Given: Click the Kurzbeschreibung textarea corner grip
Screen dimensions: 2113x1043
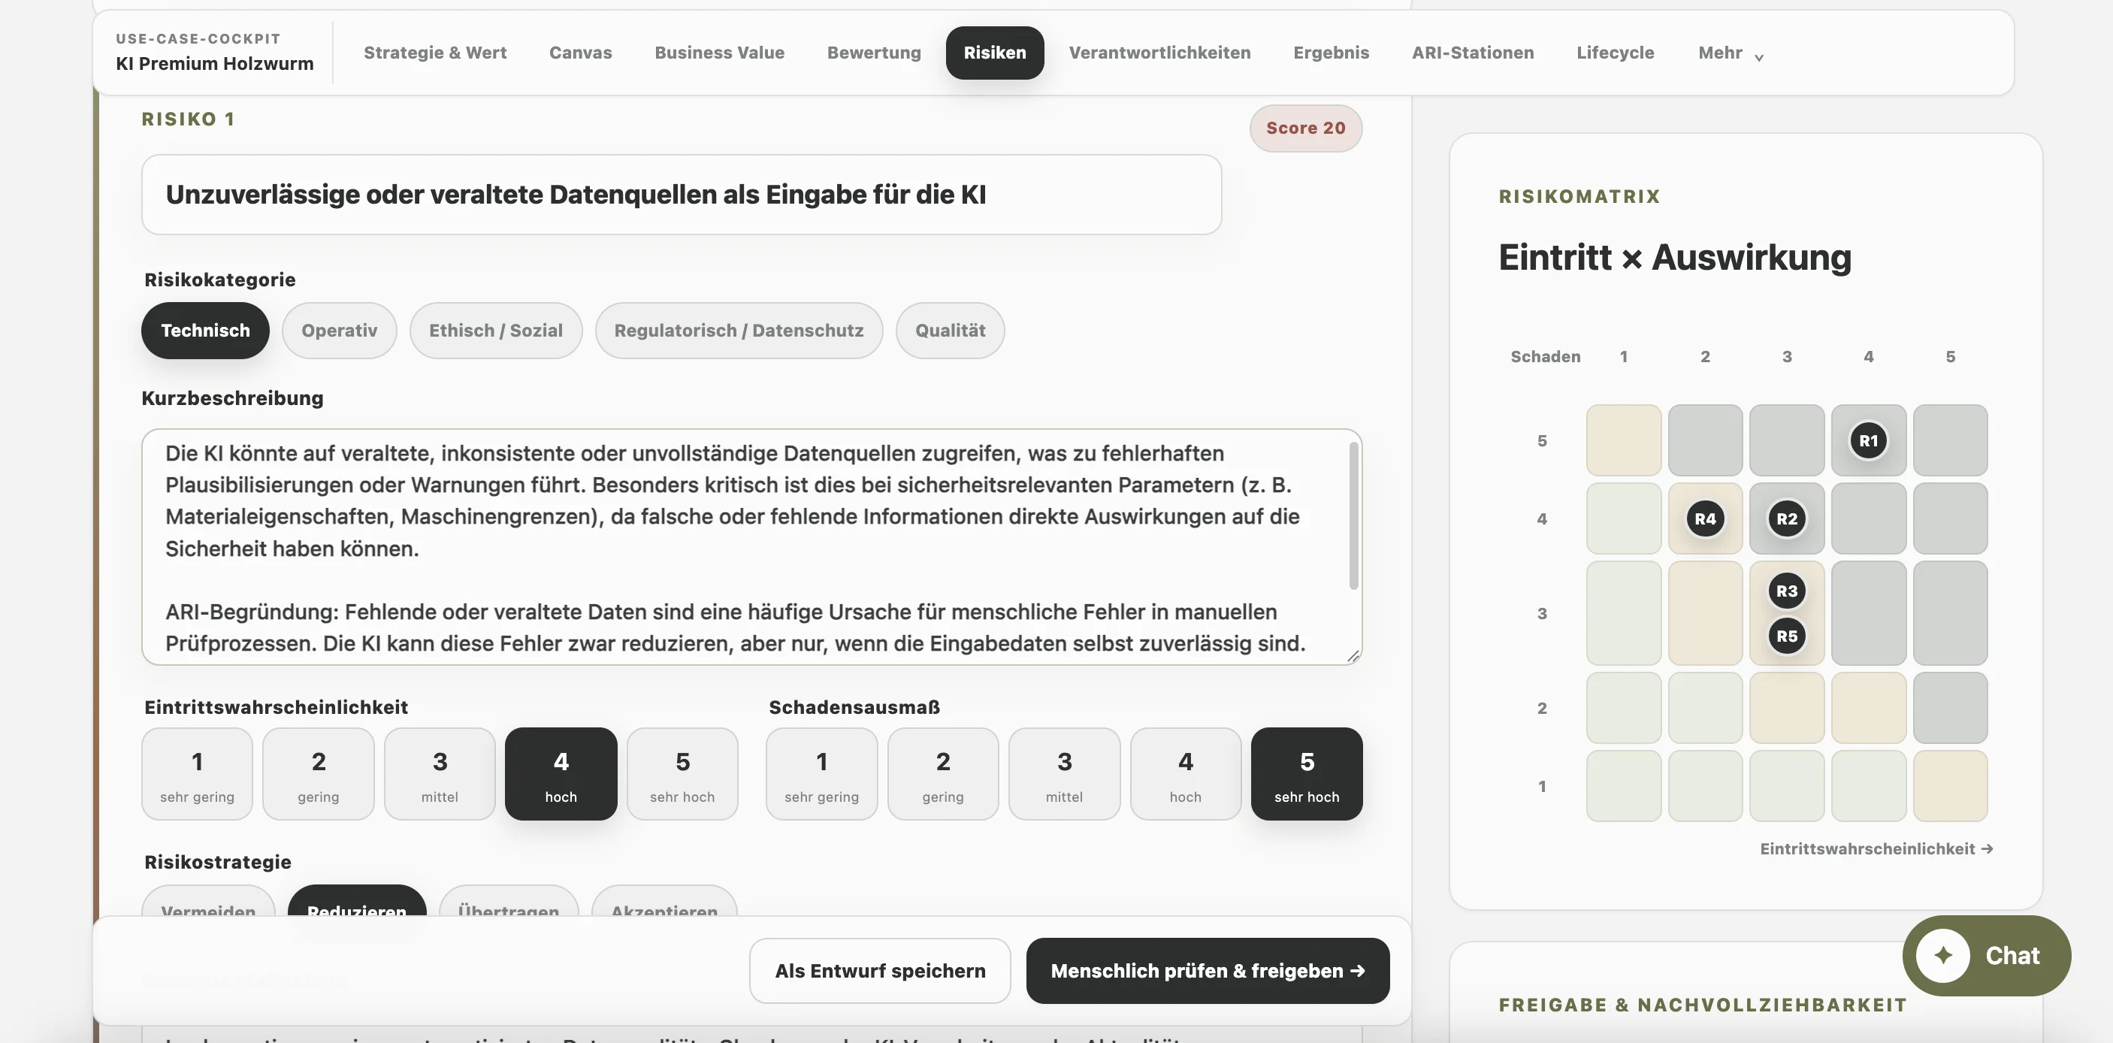Looking at the screenshot, I should pos(1353,656).
